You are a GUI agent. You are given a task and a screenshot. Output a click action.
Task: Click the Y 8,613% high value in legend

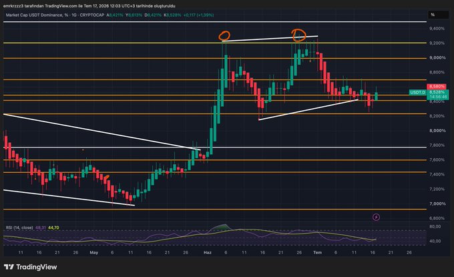coord(134,15)
